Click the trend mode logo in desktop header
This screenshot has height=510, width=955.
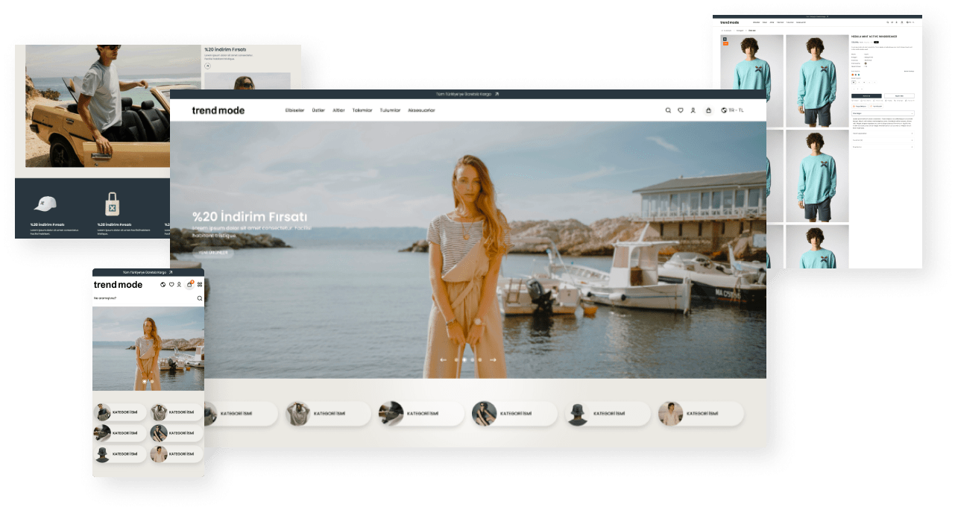[218, 110]
